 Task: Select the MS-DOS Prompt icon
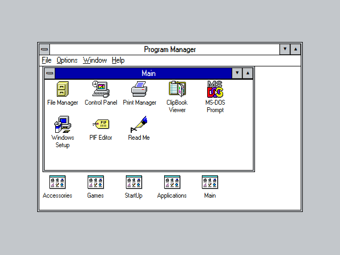click(215, 89)
